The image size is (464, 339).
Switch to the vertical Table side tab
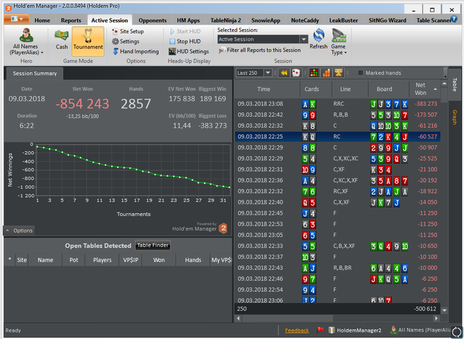tap(455, 85)
